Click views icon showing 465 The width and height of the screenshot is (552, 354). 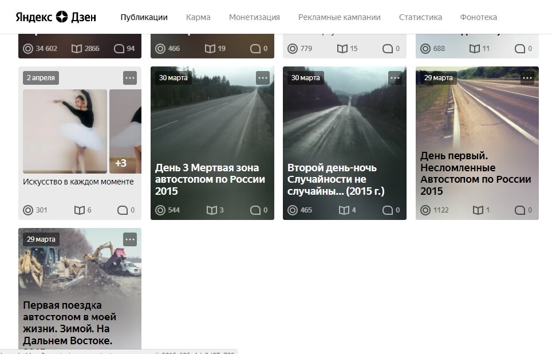tap(293, 210)
